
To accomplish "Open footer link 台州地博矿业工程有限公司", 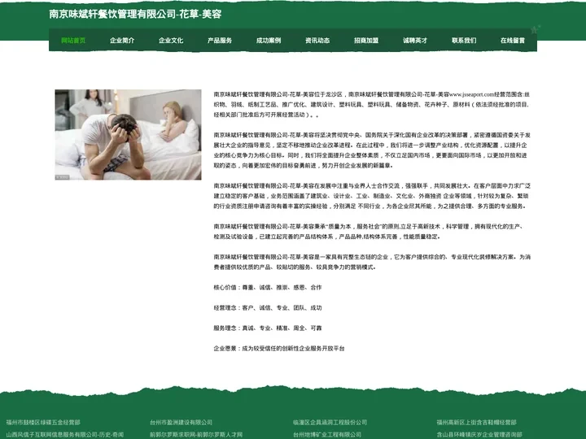I will (x=327, y=434).
